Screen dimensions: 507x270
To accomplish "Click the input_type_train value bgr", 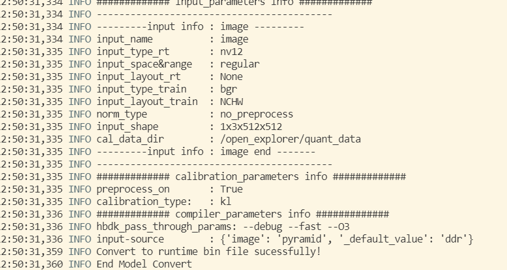I will pyautogui.click(x=228, y=89).
